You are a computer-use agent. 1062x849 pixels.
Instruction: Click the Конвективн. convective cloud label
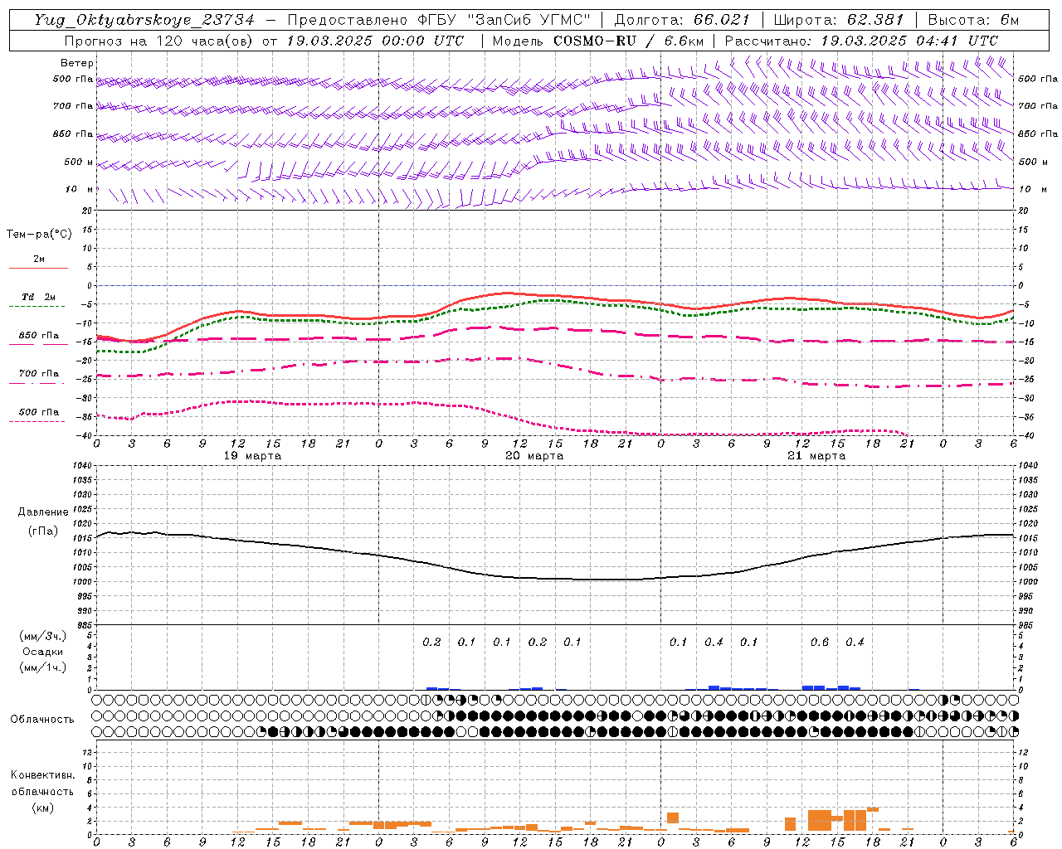pos(43,775)
